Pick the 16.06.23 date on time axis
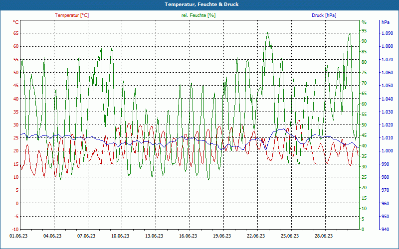This screenshot has width=399, height=249. (188, 236)
